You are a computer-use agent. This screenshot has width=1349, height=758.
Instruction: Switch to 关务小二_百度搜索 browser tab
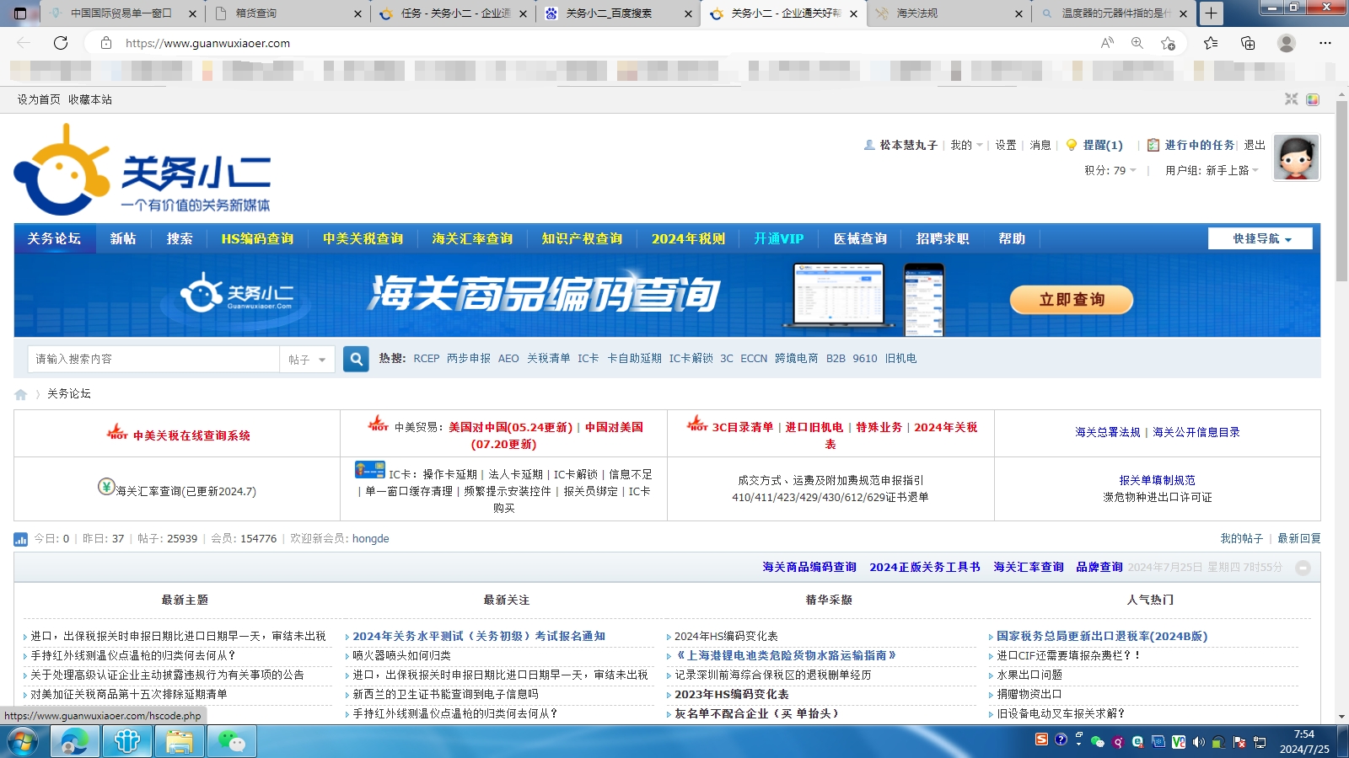click(617, 13)
